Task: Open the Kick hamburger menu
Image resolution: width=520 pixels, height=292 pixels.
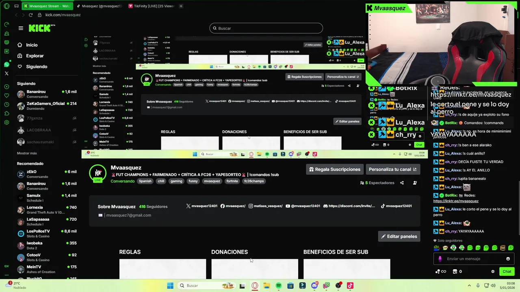Action: pyautogui.click(x=21, y=28)
